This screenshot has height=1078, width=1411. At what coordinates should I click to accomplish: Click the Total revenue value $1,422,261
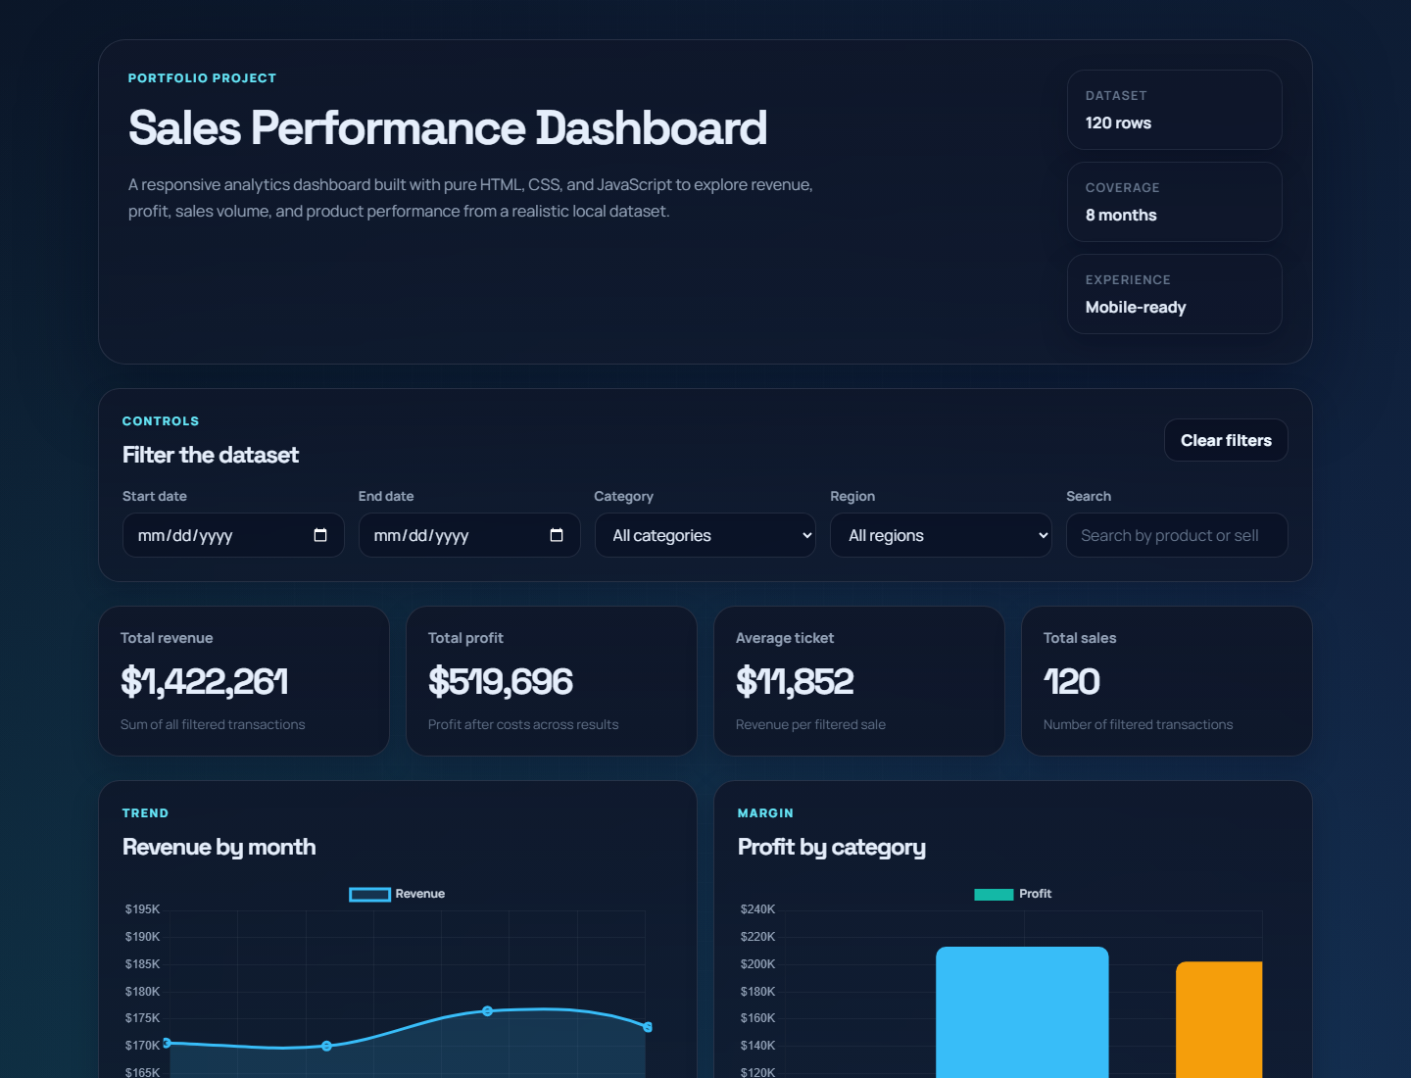(x=204, y=681)
